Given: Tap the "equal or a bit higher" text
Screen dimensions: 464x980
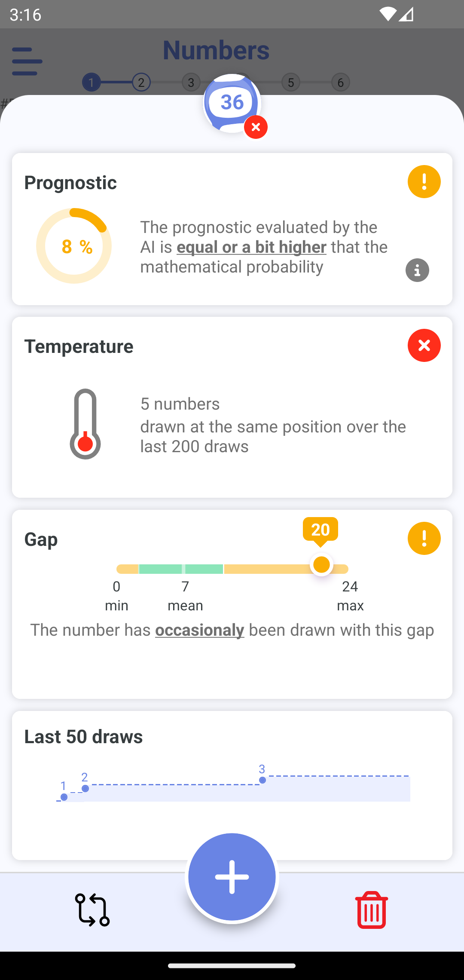Looking at the screenshot, I should (x=251, y=247).
